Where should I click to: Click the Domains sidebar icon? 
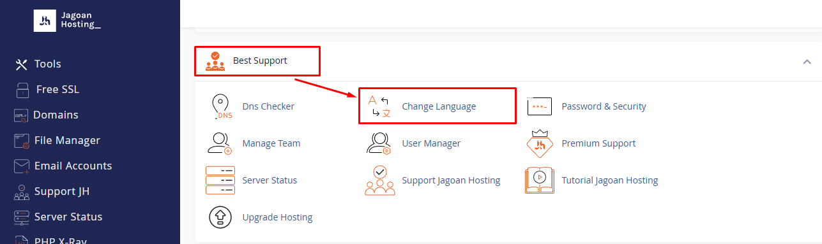22,115
